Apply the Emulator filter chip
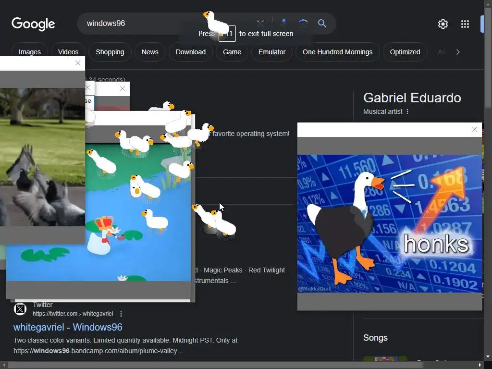This screenshot has height=369, width=492. (272, 52)
